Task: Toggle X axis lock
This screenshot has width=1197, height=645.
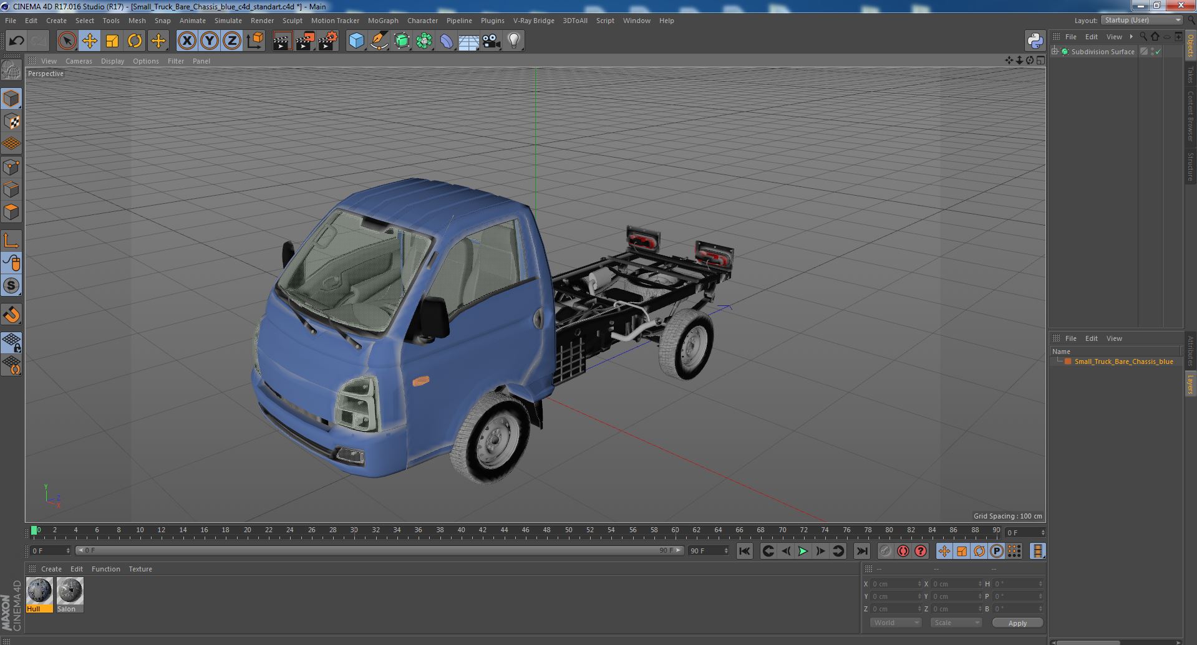Action: click(187, 41)
